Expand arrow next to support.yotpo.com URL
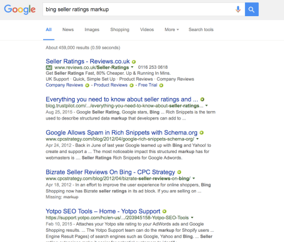 tap(192, 218)
